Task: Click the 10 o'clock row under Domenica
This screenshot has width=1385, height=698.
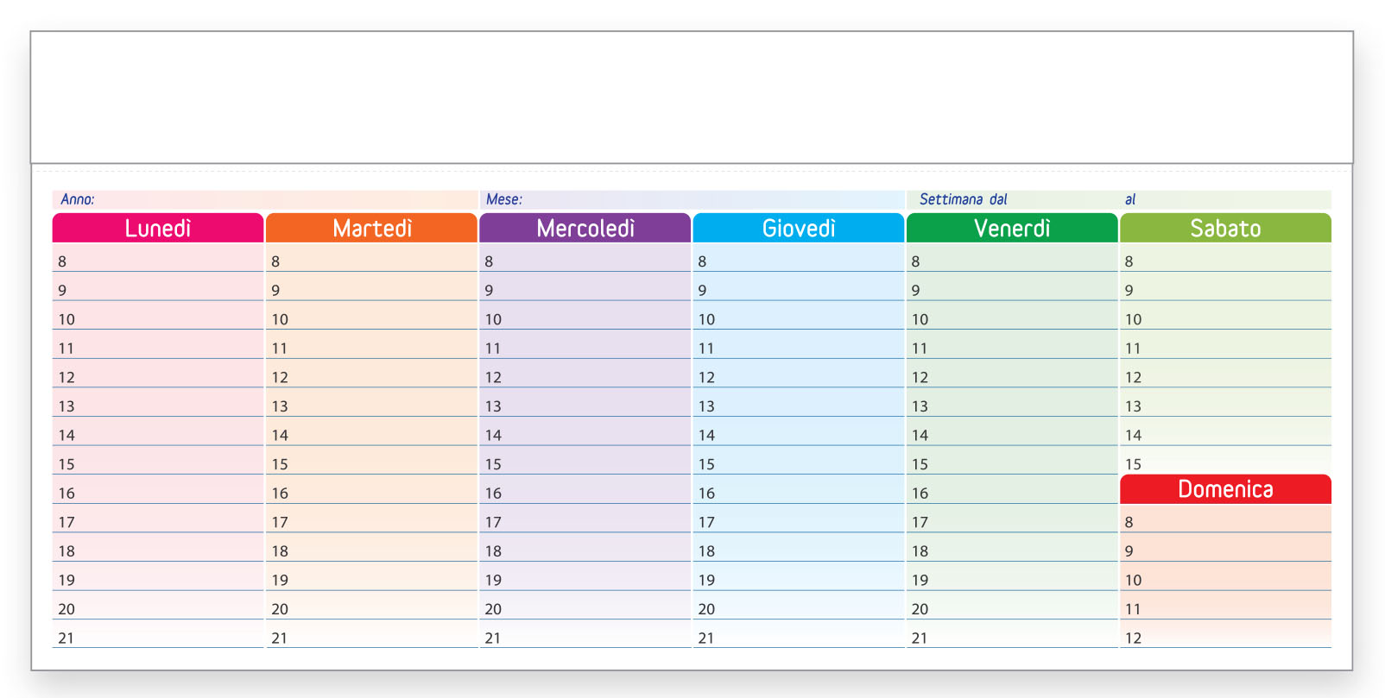Action: click(1225, 579)
